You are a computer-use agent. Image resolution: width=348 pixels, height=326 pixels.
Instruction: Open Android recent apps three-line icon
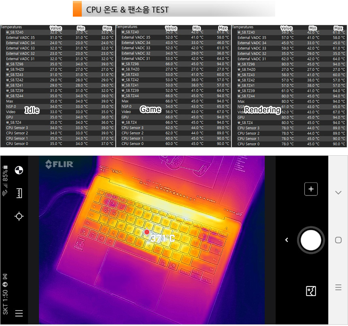point(338,288)
